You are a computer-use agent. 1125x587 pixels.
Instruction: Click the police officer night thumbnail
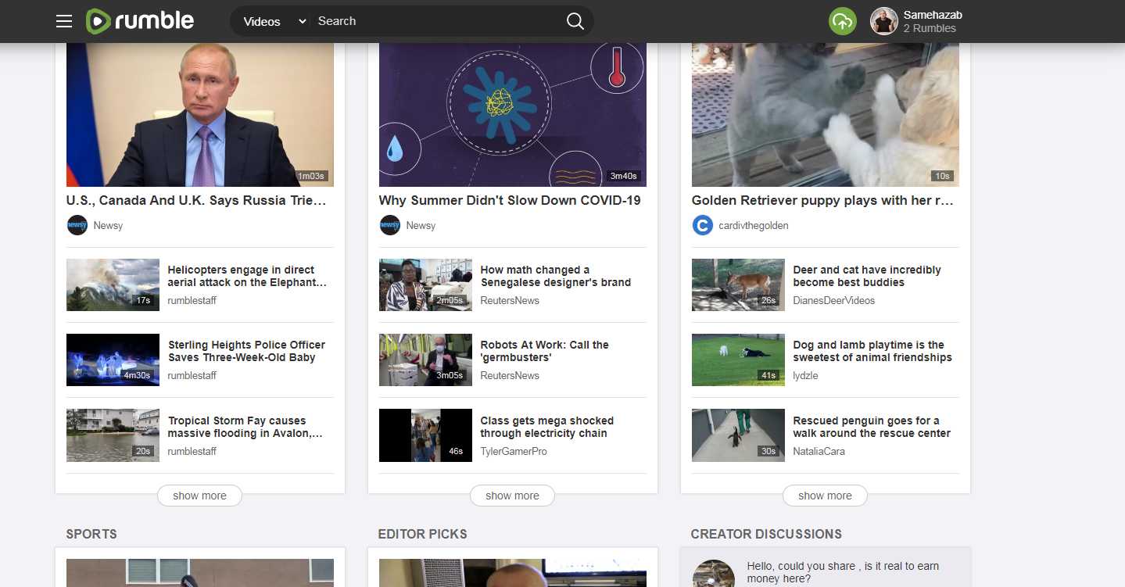113,360
